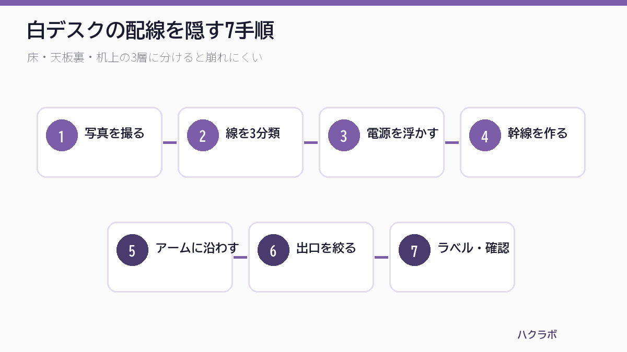
Task: Click the 電源を浮かす step text
Action: click(x=402, y=133)
